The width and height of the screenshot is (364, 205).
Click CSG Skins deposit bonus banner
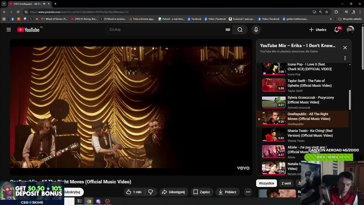[32, 193]
